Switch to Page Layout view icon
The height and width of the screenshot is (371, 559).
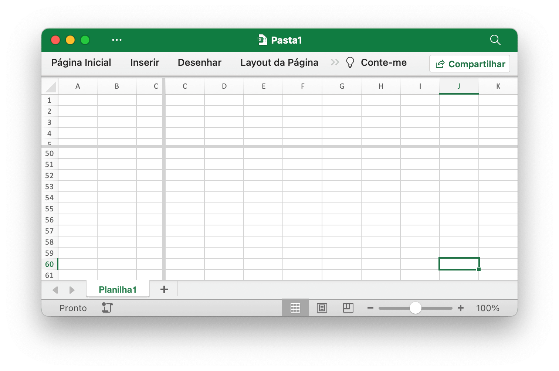(x=322, y=308)
